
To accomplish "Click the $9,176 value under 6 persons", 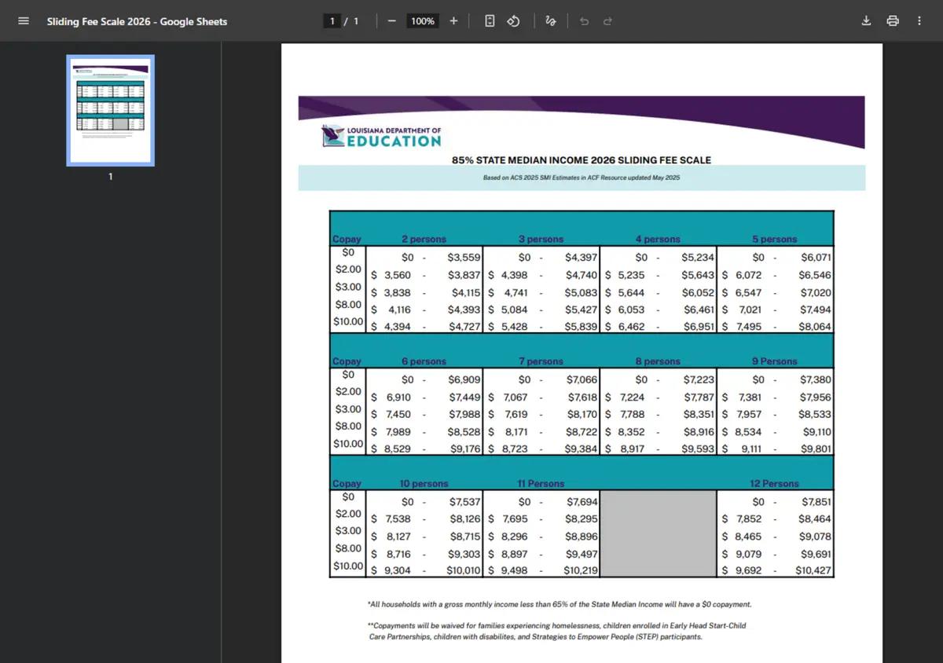I will click(464, 449).
